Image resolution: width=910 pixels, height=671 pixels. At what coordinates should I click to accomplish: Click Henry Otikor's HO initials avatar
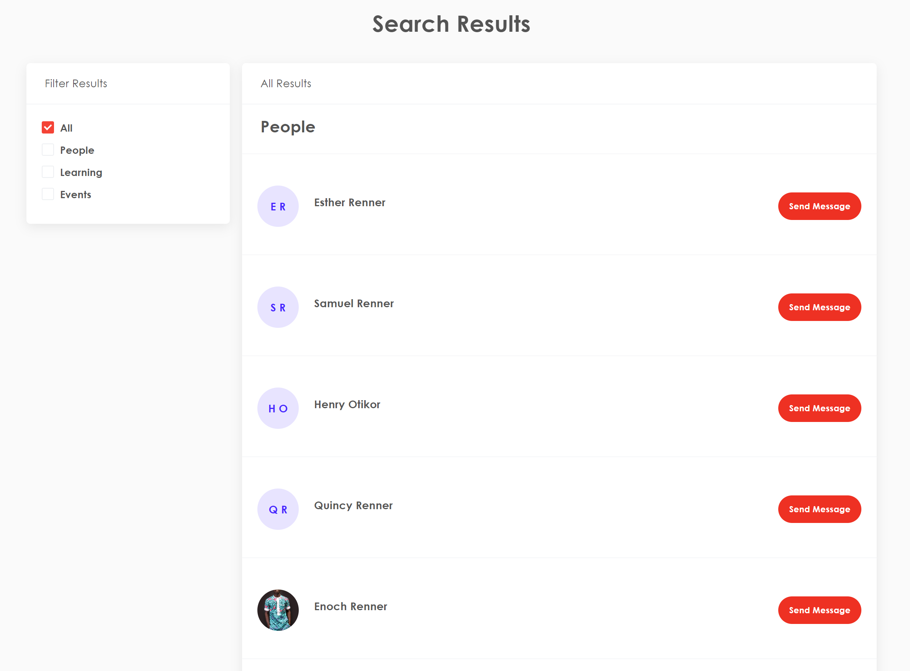click(x=278, y=408)
